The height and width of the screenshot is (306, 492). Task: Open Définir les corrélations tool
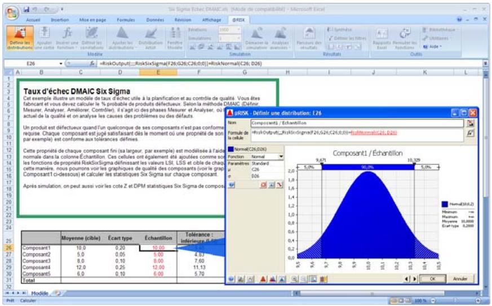tap(92, 38)
